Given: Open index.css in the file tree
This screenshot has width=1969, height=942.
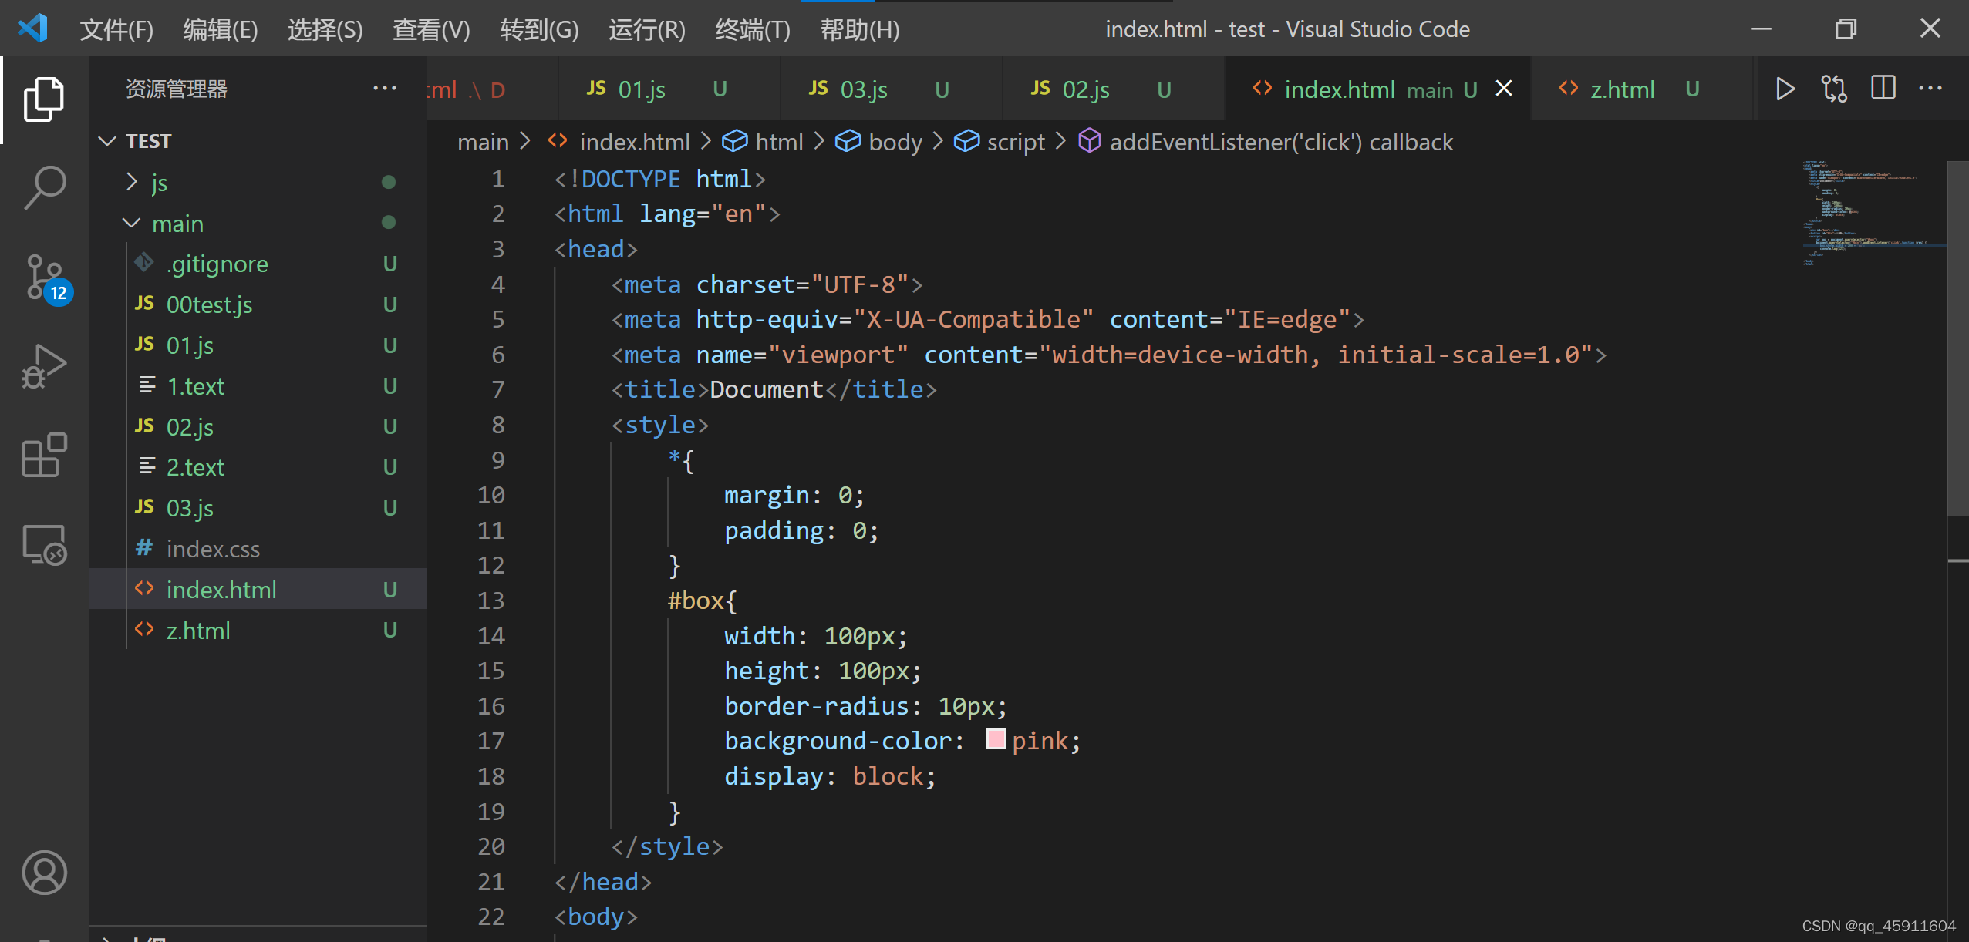Looking at the screenshot, I should pos(258,549).
